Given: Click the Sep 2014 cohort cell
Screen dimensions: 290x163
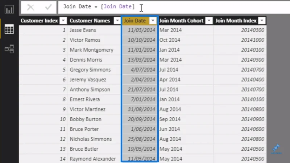Looking at the screenshot, I should click(x=186, y=119).
